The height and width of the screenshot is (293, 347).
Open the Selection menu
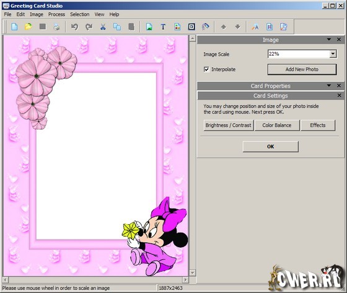(80, 14)
